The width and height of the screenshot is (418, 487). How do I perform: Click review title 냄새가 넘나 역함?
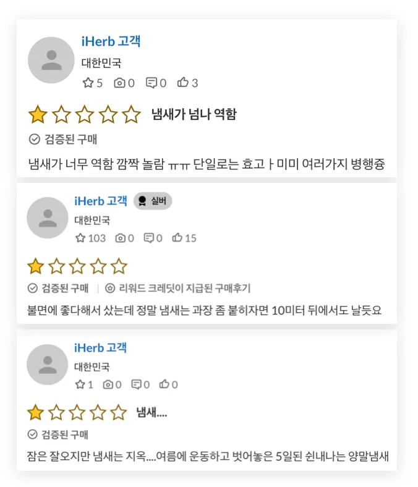tap(194, 114)
